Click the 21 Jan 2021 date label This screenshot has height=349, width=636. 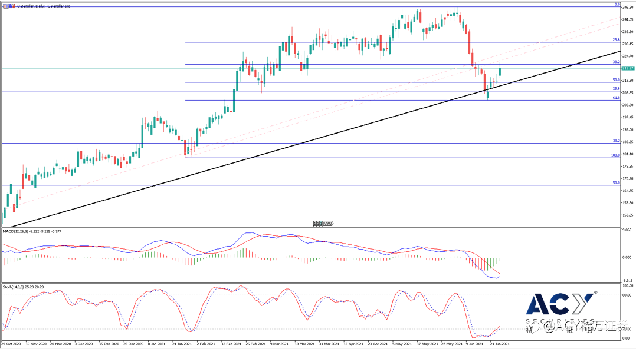pyautogui.click(x=182, y=344)
